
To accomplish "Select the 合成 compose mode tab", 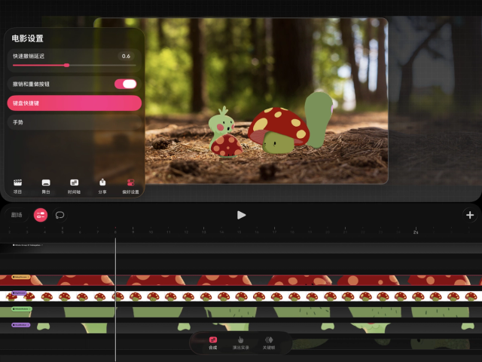I will pos(212,343).
